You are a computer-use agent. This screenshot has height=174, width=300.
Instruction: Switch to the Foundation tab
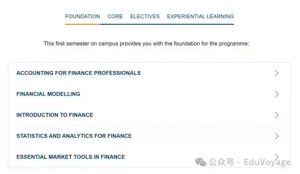[83, 16]
